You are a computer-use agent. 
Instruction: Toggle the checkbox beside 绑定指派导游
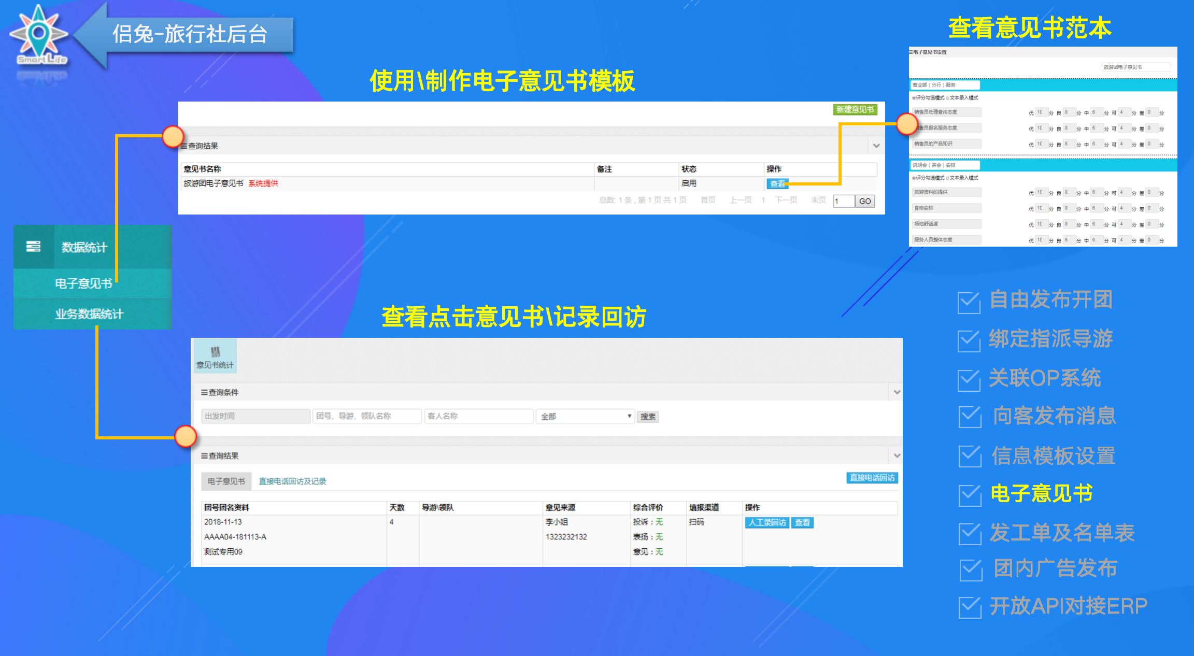point(969,341)
